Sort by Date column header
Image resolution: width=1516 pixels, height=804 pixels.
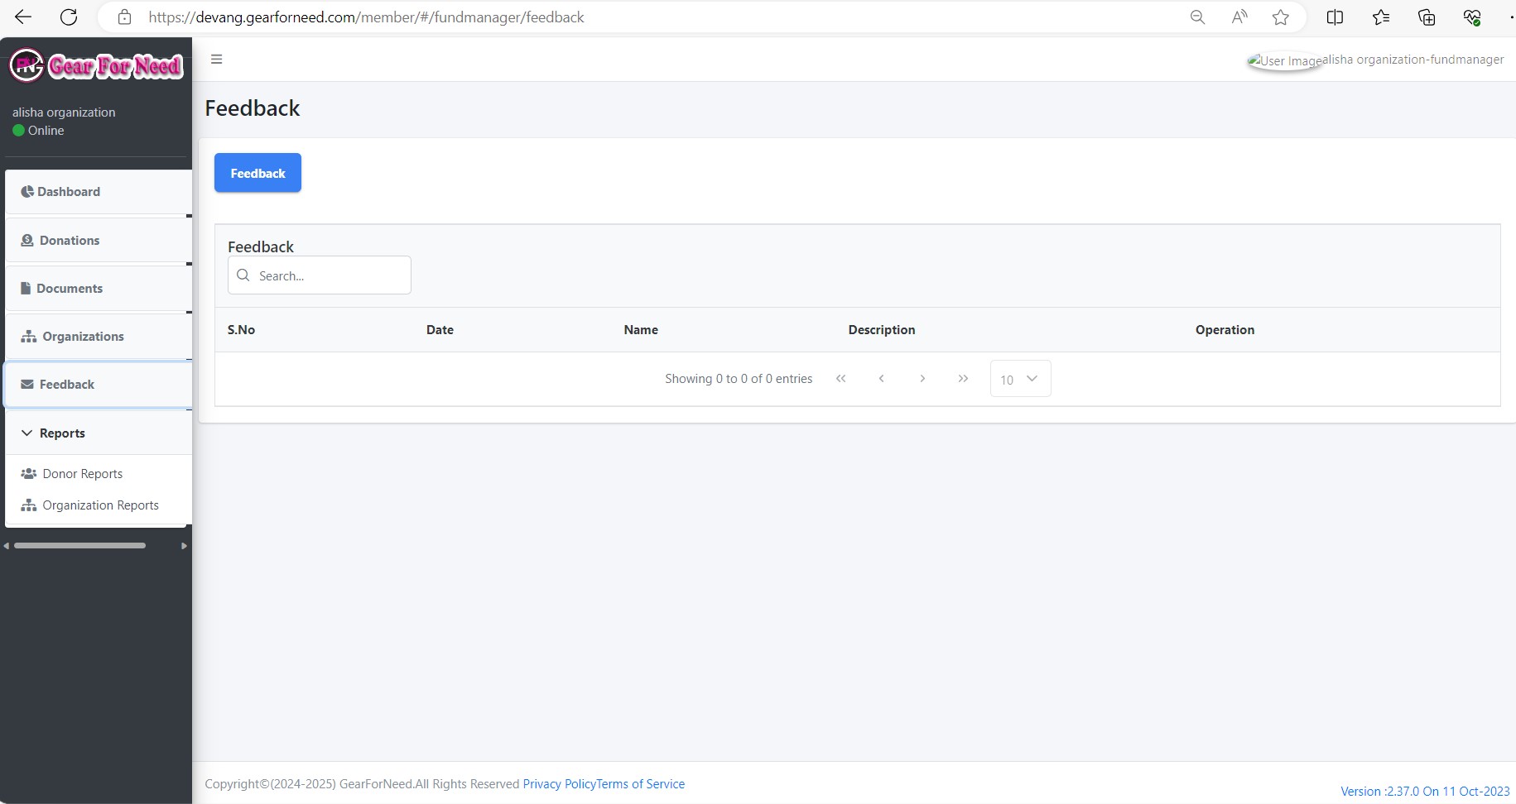[440, 330]
